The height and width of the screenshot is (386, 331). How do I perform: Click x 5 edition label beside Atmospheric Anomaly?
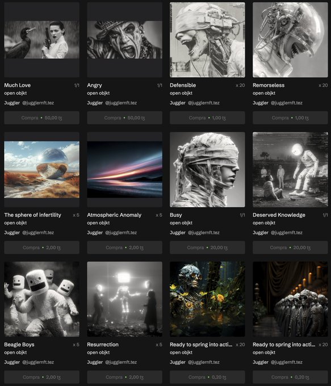click(159, 215)
